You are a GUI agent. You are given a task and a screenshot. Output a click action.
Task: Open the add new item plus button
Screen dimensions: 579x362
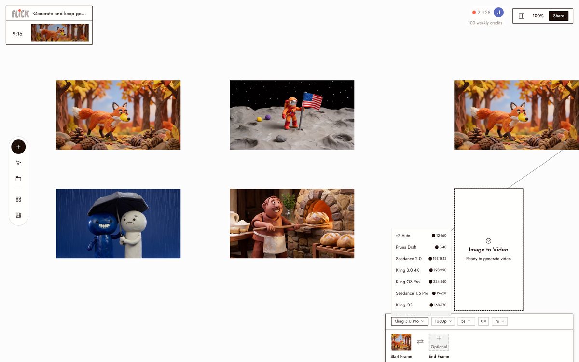18,147
